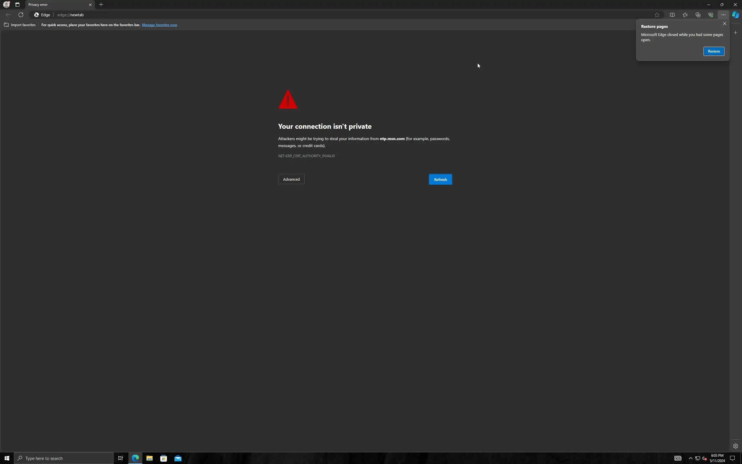
Task: Click the blue Refresh button
Action: (x=440, y=180)
